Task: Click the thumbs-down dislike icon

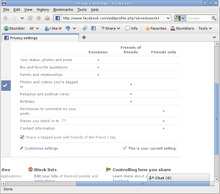Action: 68,28
